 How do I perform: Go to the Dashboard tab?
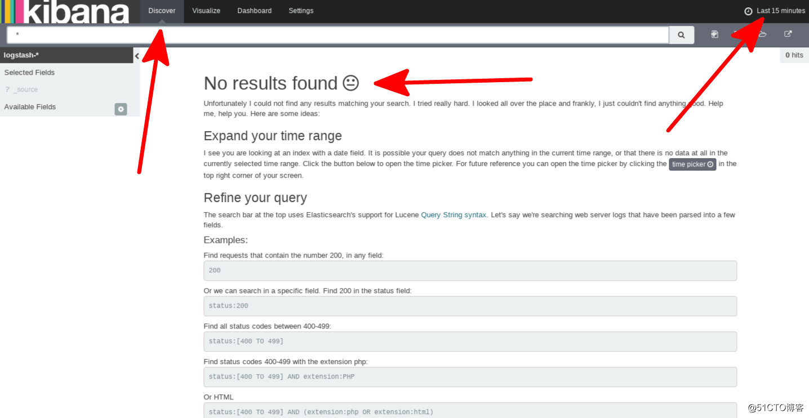pyautogui.click(x=255, y=11)
